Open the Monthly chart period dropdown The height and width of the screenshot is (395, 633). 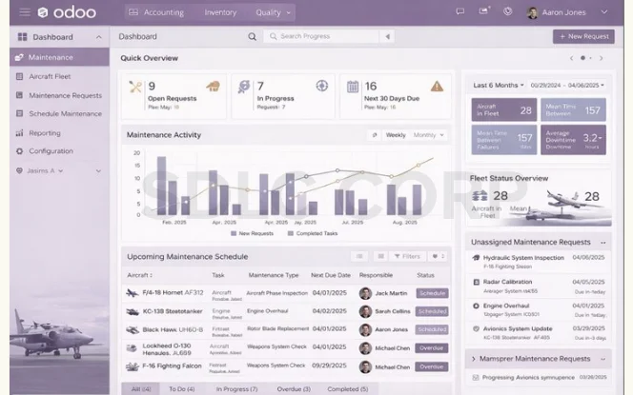(428, 135)
